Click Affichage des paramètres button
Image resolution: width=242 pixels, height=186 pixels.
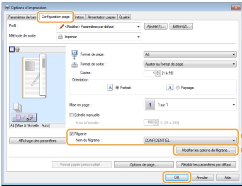37,141
